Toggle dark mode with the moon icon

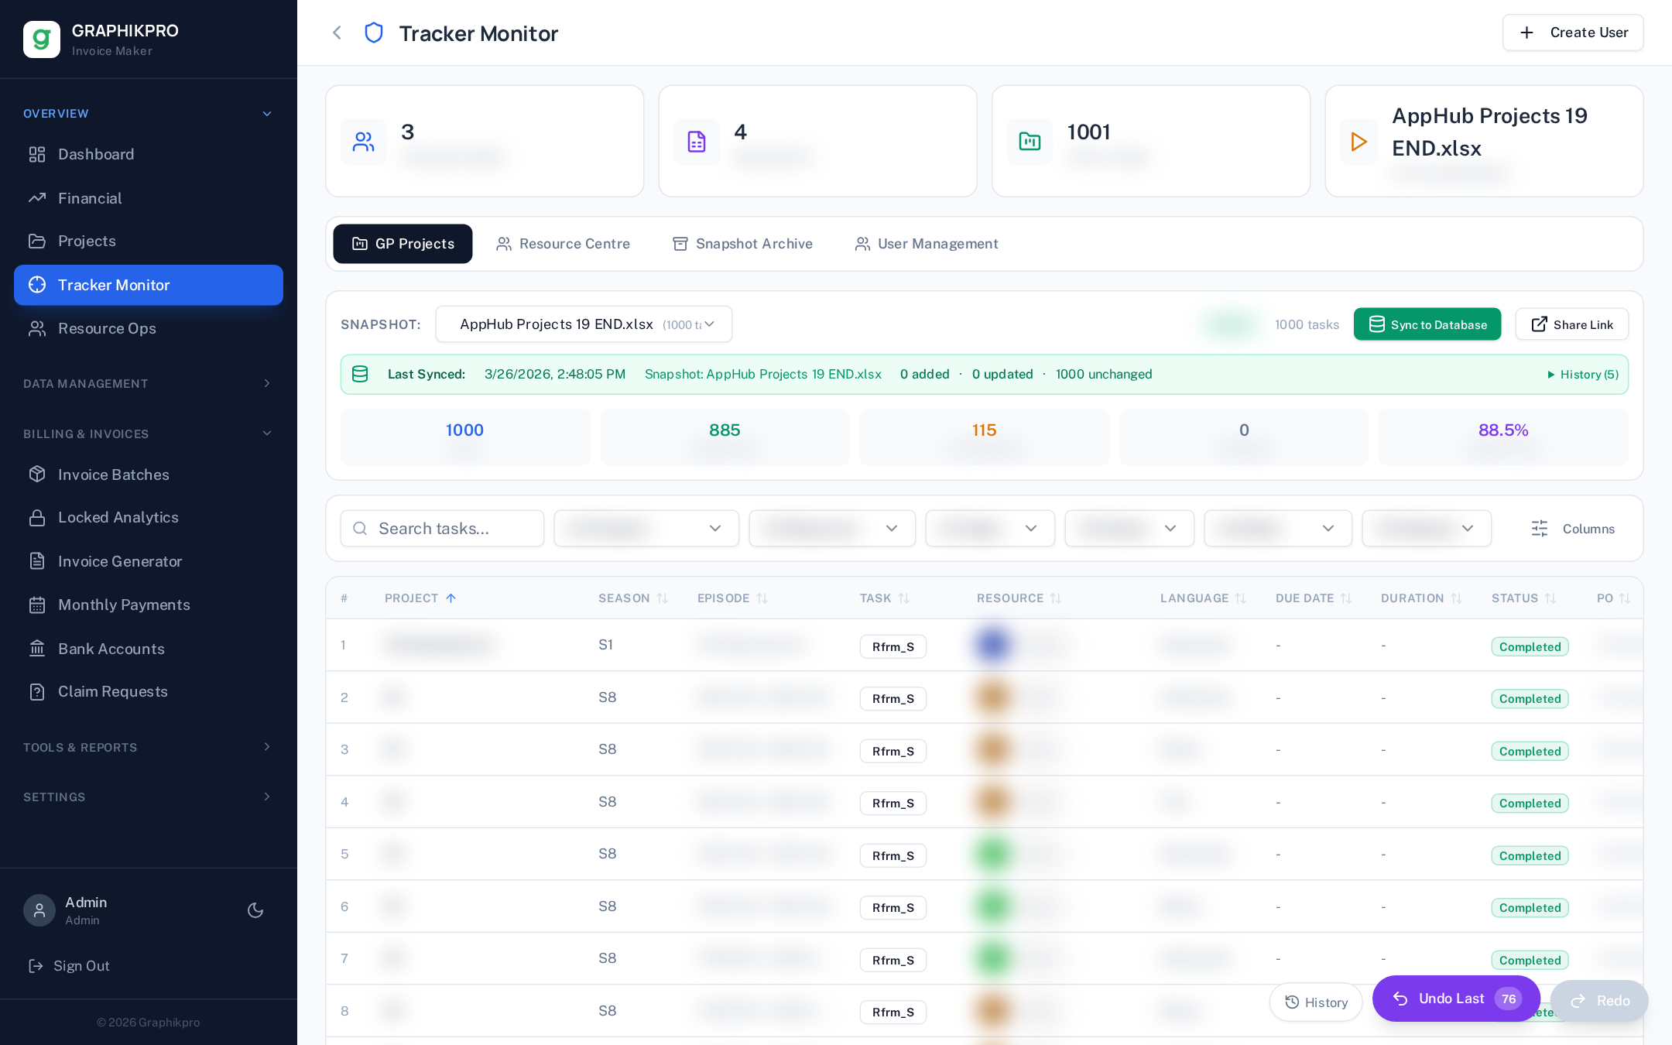coord(255,910)
